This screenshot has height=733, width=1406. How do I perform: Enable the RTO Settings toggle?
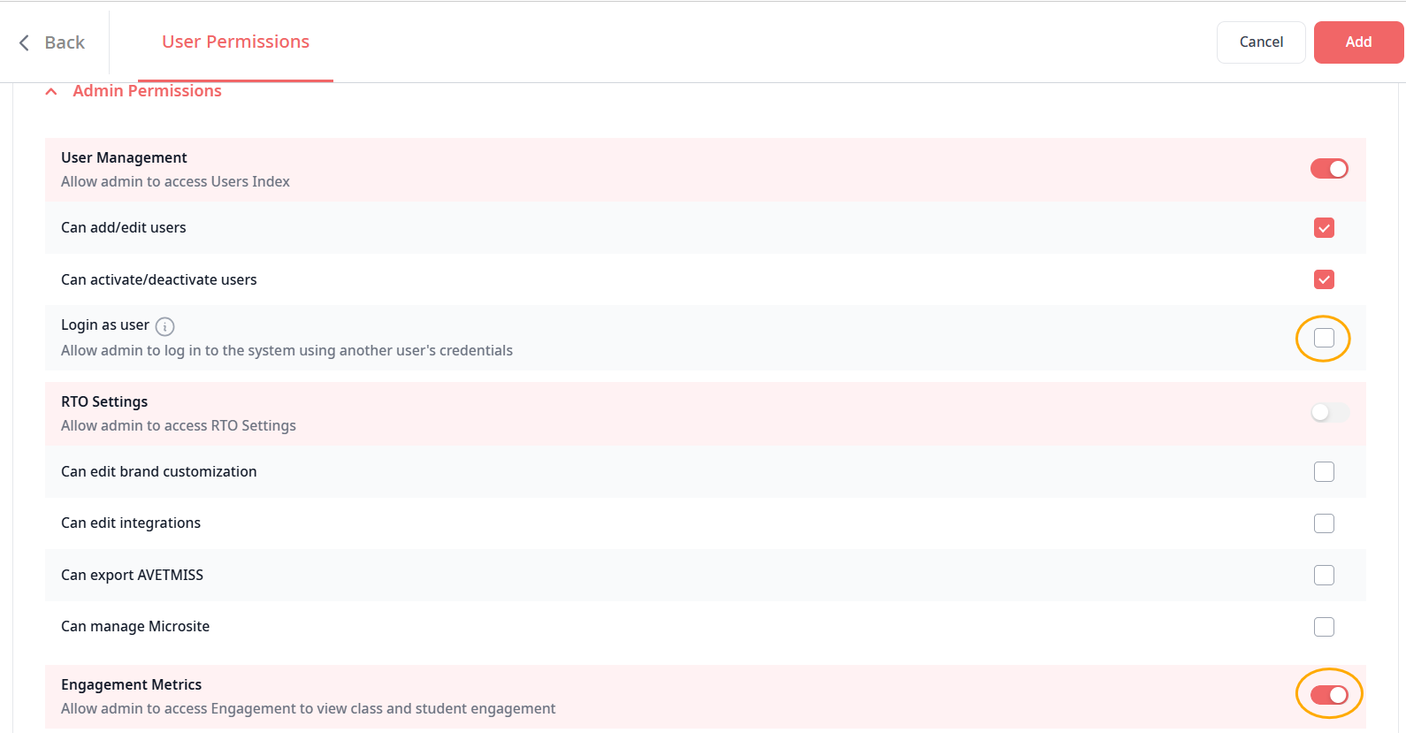[1329, 413]
